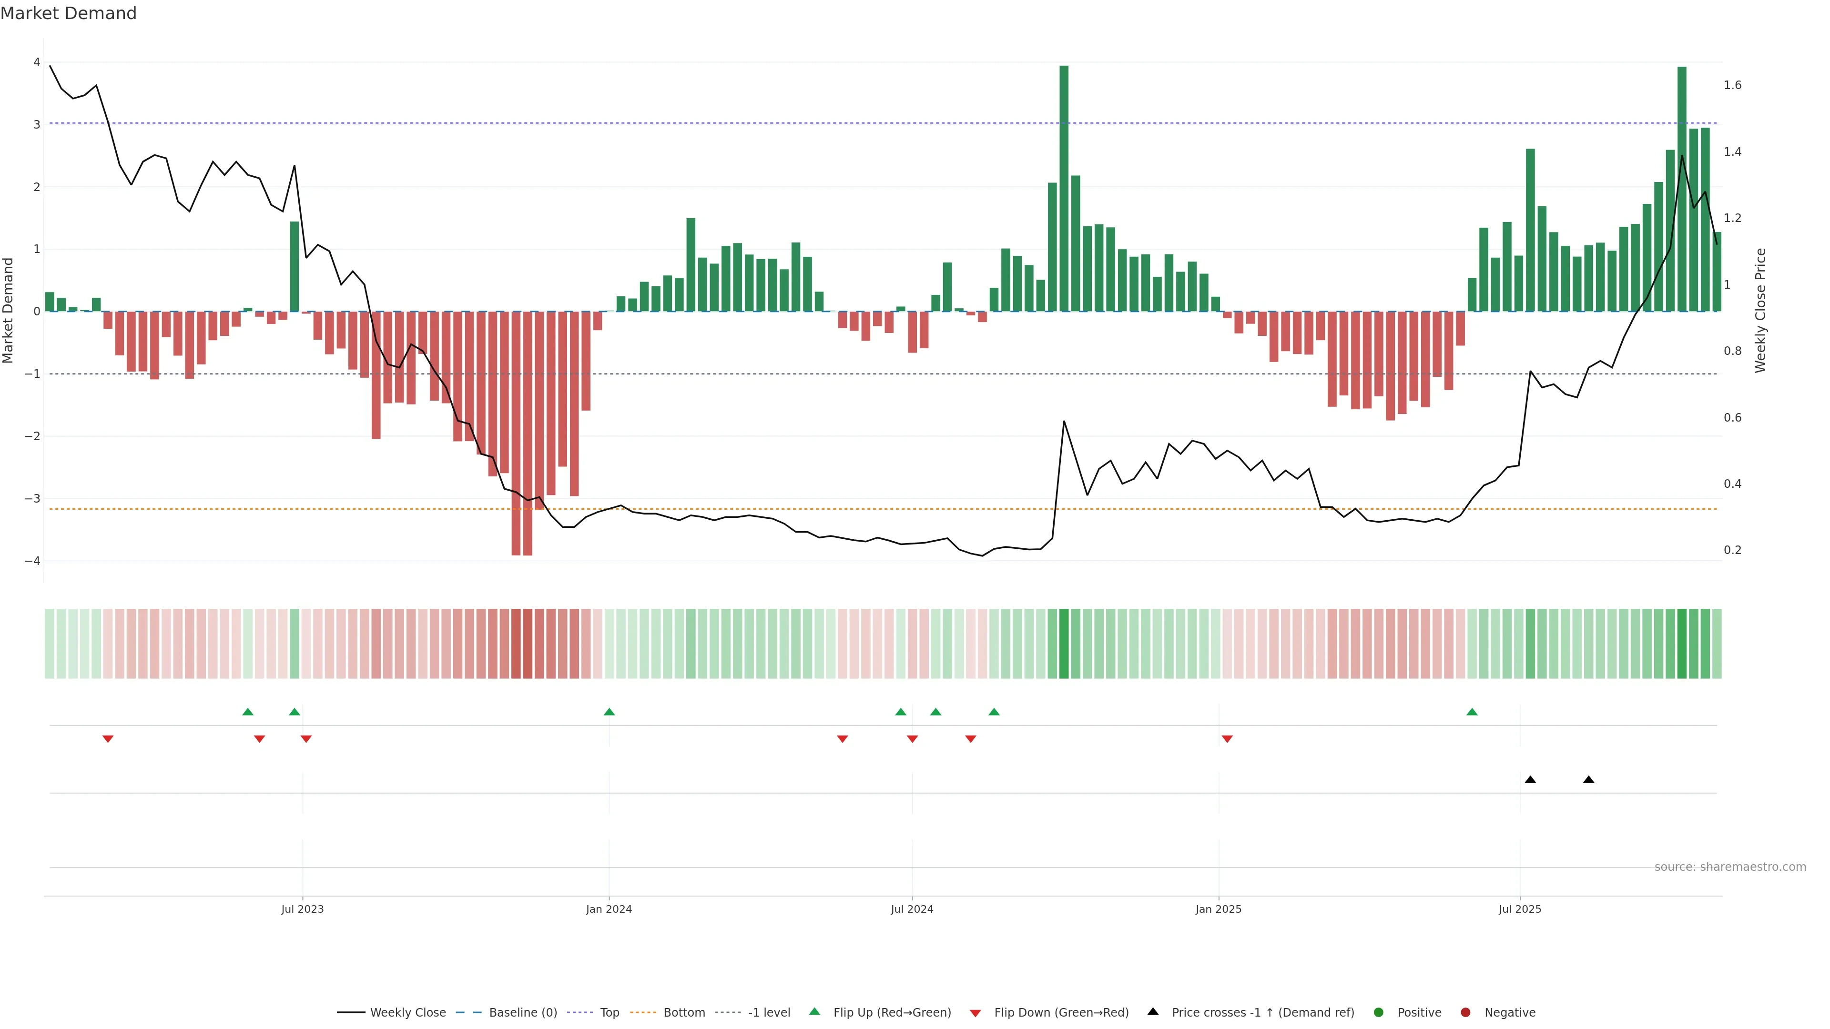Click the green Positive legend dot
The height and width of the screenshot is (1029, 1830).
[1379, 1012]
